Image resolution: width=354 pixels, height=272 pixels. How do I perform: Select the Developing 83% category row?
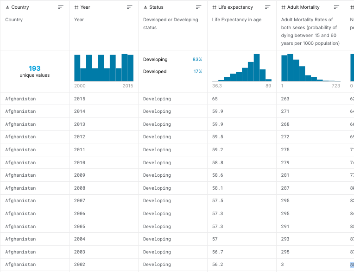[172, 60]
